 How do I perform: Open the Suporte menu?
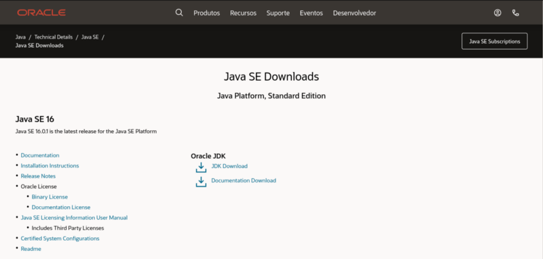(278, 13)
